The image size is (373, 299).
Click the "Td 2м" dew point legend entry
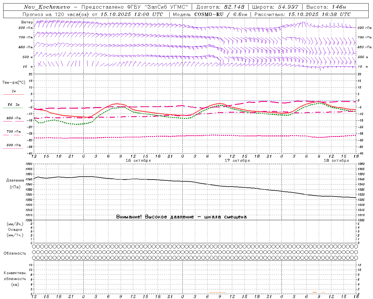click(x=14, y=105)
